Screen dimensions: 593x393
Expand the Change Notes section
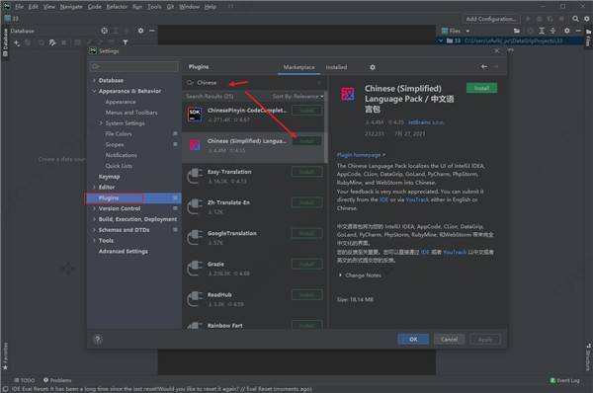tap(340, 275)
